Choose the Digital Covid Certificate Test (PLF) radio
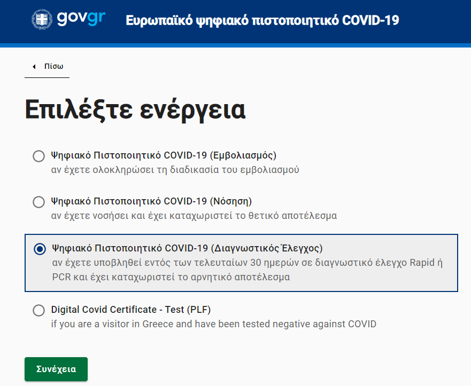Viewport: 471px width, 386px height. (x=38, y=310)
